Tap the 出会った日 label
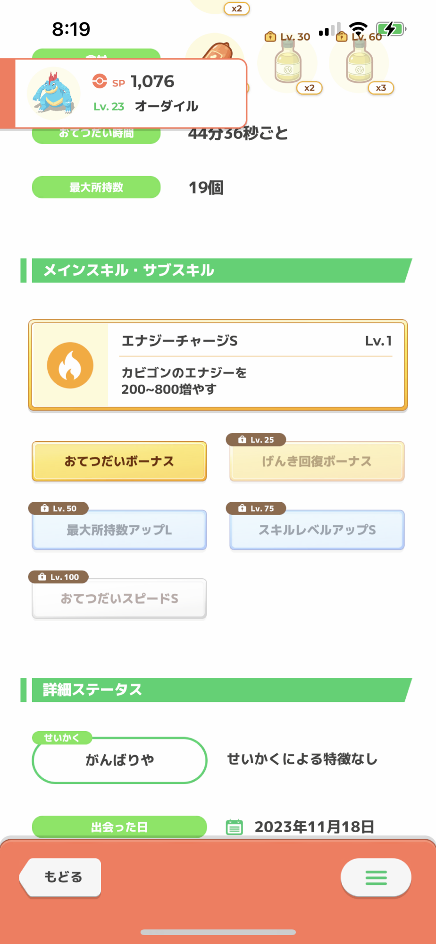Image resolution: width=436 pixels, height=944 pixels. click(119, 827)
